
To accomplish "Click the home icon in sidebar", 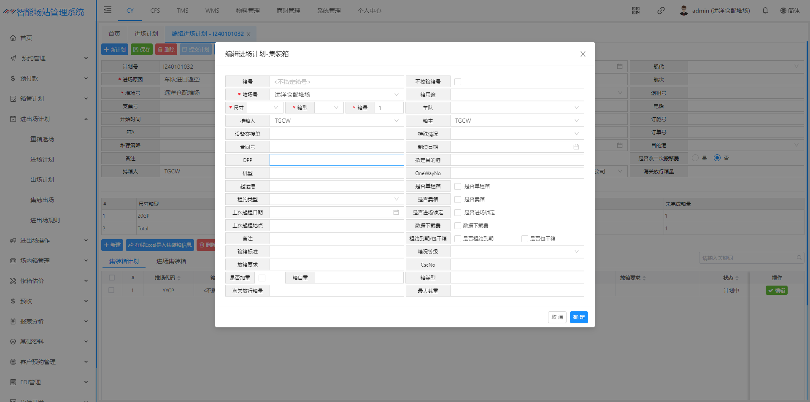I will (13, 38).
